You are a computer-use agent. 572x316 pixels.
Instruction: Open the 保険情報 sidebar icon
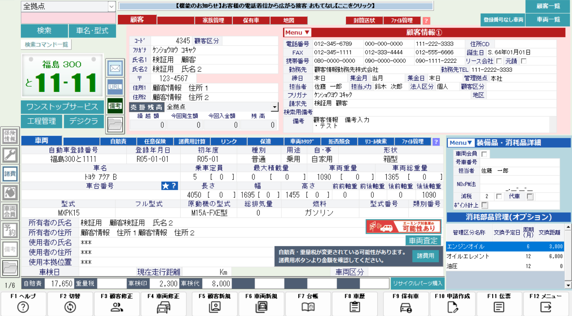tap(10, 136)
